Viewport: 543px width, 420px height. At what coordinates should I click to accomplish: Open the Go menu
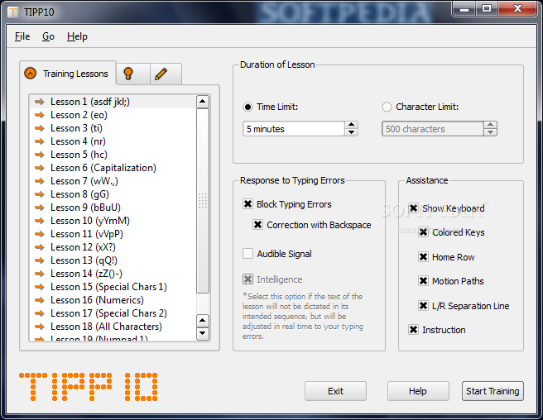[48, 36]
